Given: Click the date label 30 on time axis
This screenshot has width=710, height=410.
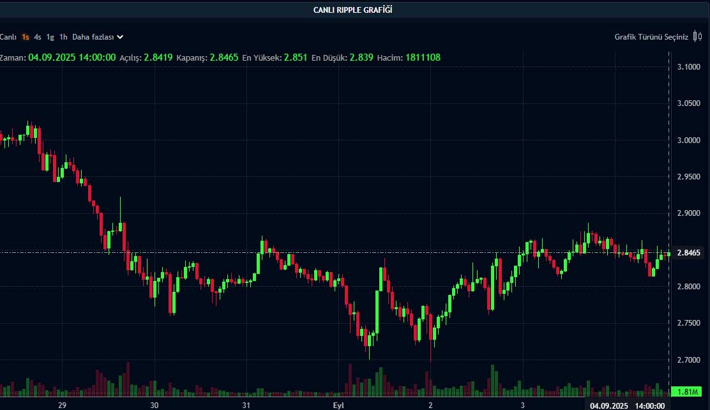Looking at the screenshot, I should pyautogui.click(x=155, y=406).
